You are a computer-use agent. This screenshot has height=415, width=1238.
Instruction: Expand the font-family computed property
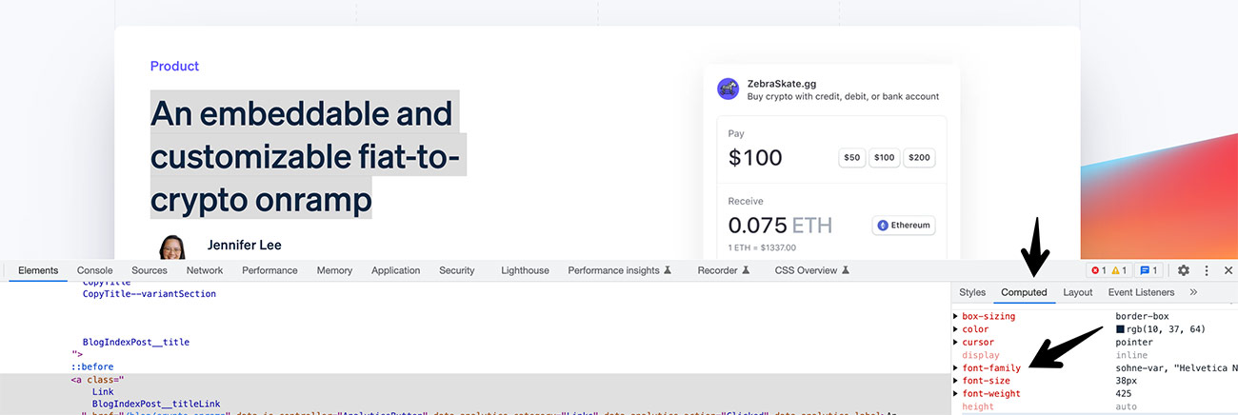pos(956,367)
